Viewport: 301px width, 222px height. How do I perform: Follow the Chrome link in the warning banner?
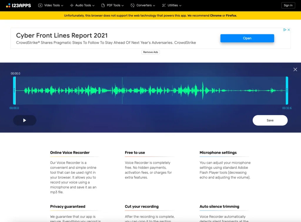click(215, 16)
